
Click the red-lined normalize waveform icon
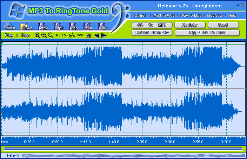click(x=89, y=35)
